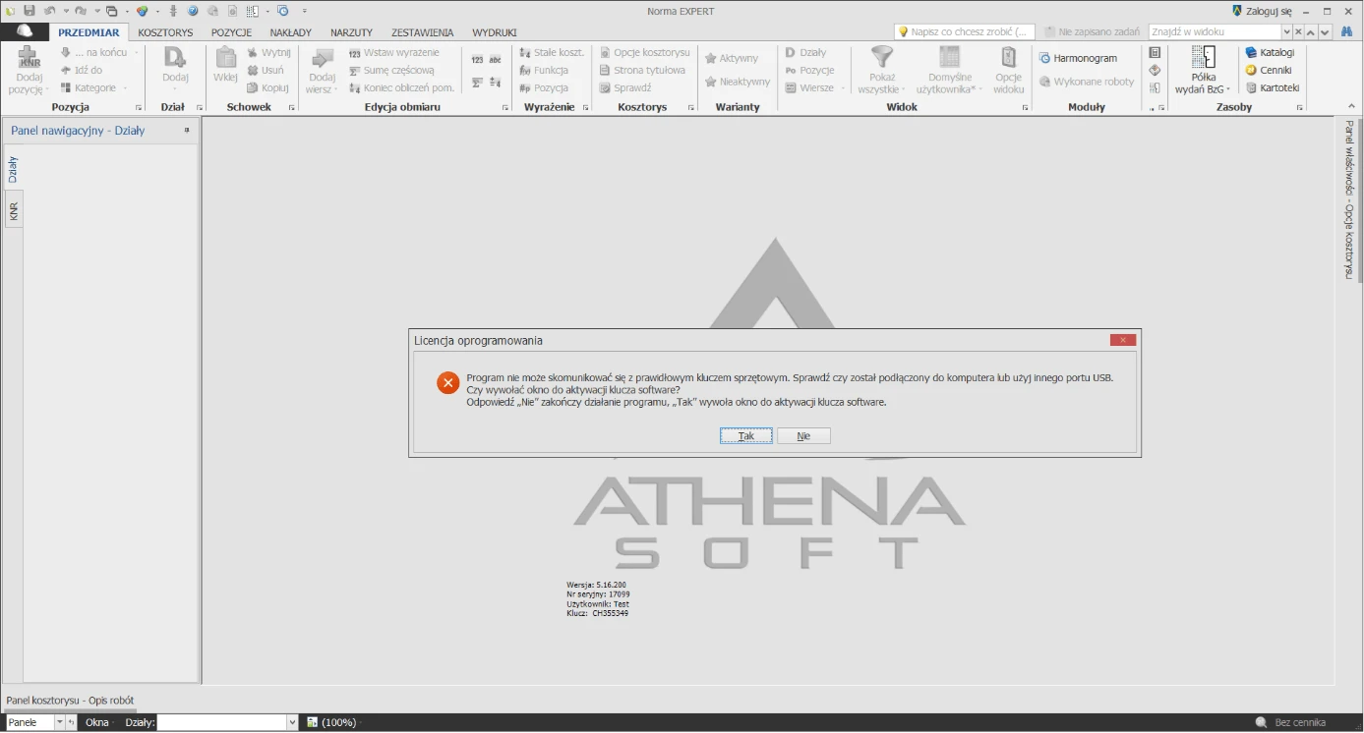1364x733 pixels.
Task: Go to the ZESTAWIENIA ribbon tab
Action: click(x=422, y=32)
